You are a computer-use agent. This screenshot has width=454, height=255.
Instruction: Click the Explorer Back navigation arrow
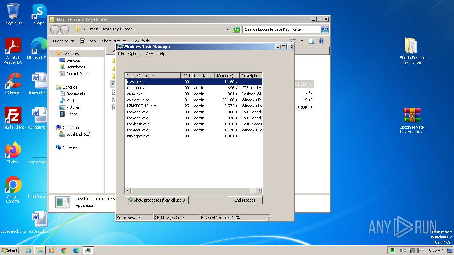(x=55, y=29)
